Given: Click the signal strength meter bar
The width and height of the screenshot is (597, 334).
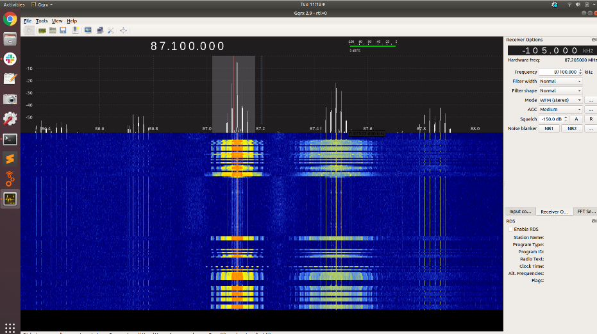Looking at the screenshot, I should pos(372,45).
